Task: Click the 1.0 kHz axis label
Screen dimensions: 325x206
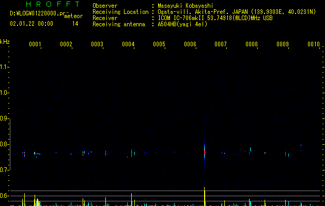Action: tap(4, 93)
